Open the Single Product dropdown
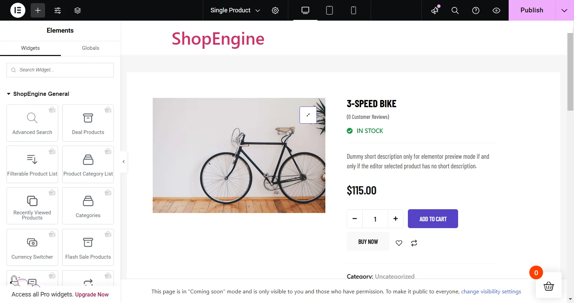 234,10
